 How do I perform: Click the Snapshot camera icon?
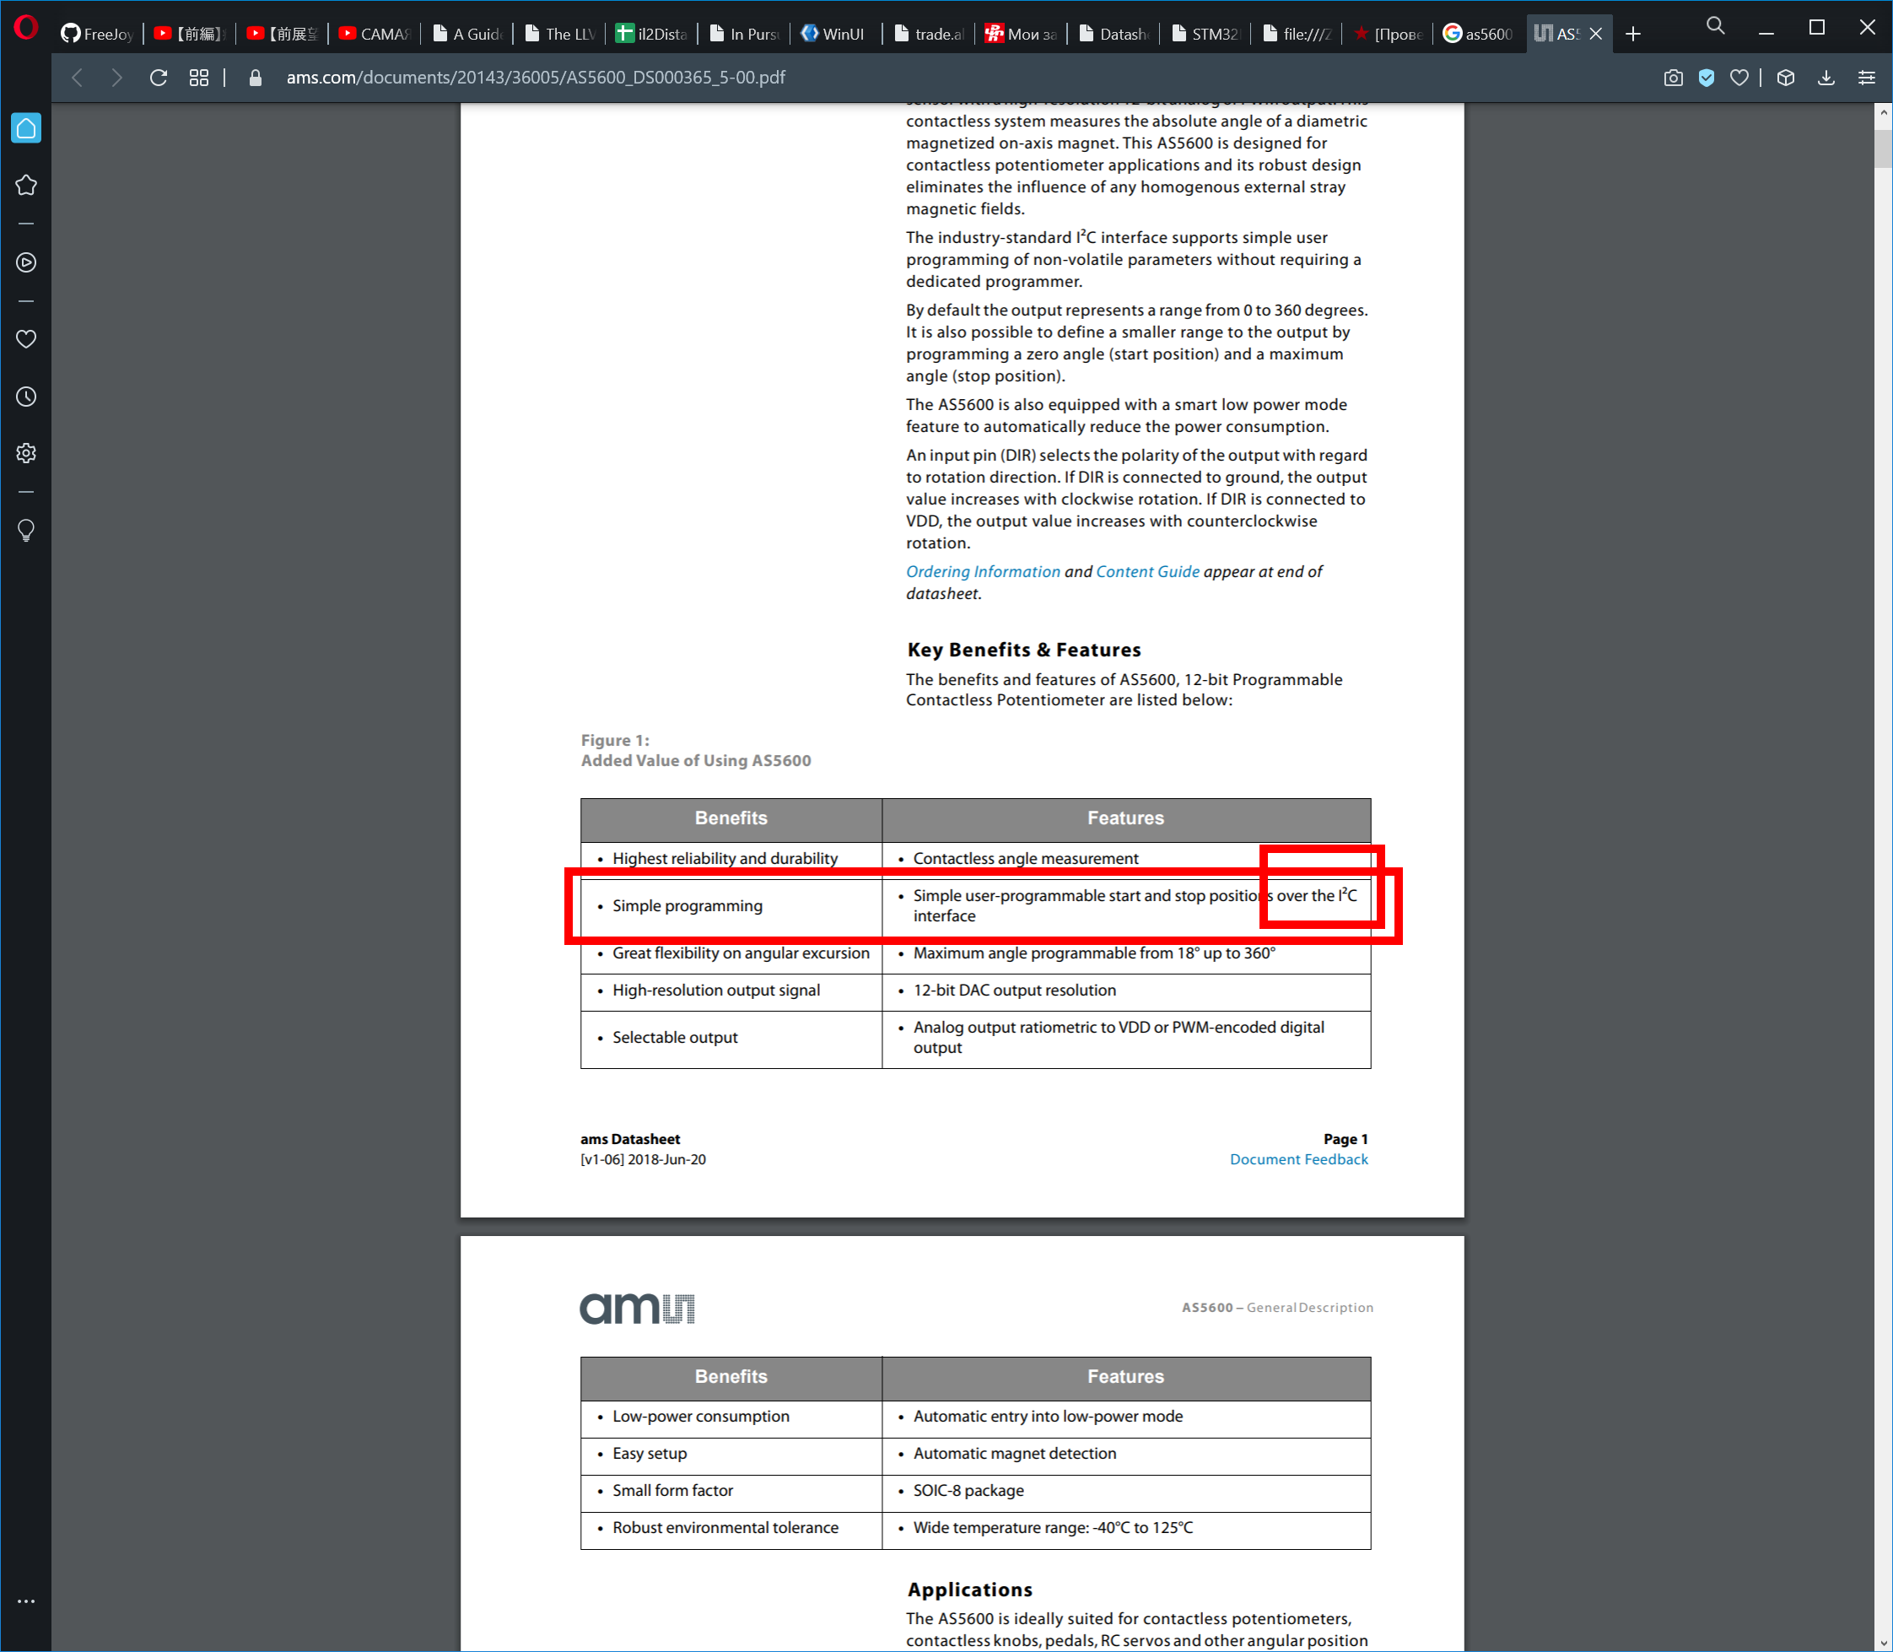click(1673, 78)
